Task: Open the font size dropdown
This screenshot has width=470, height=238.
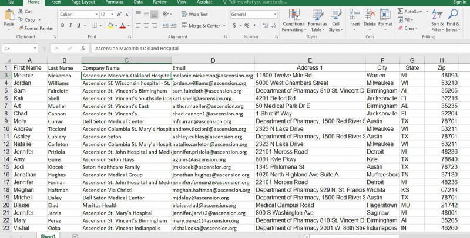Action: pyautogui.click(x=112, y=14)
